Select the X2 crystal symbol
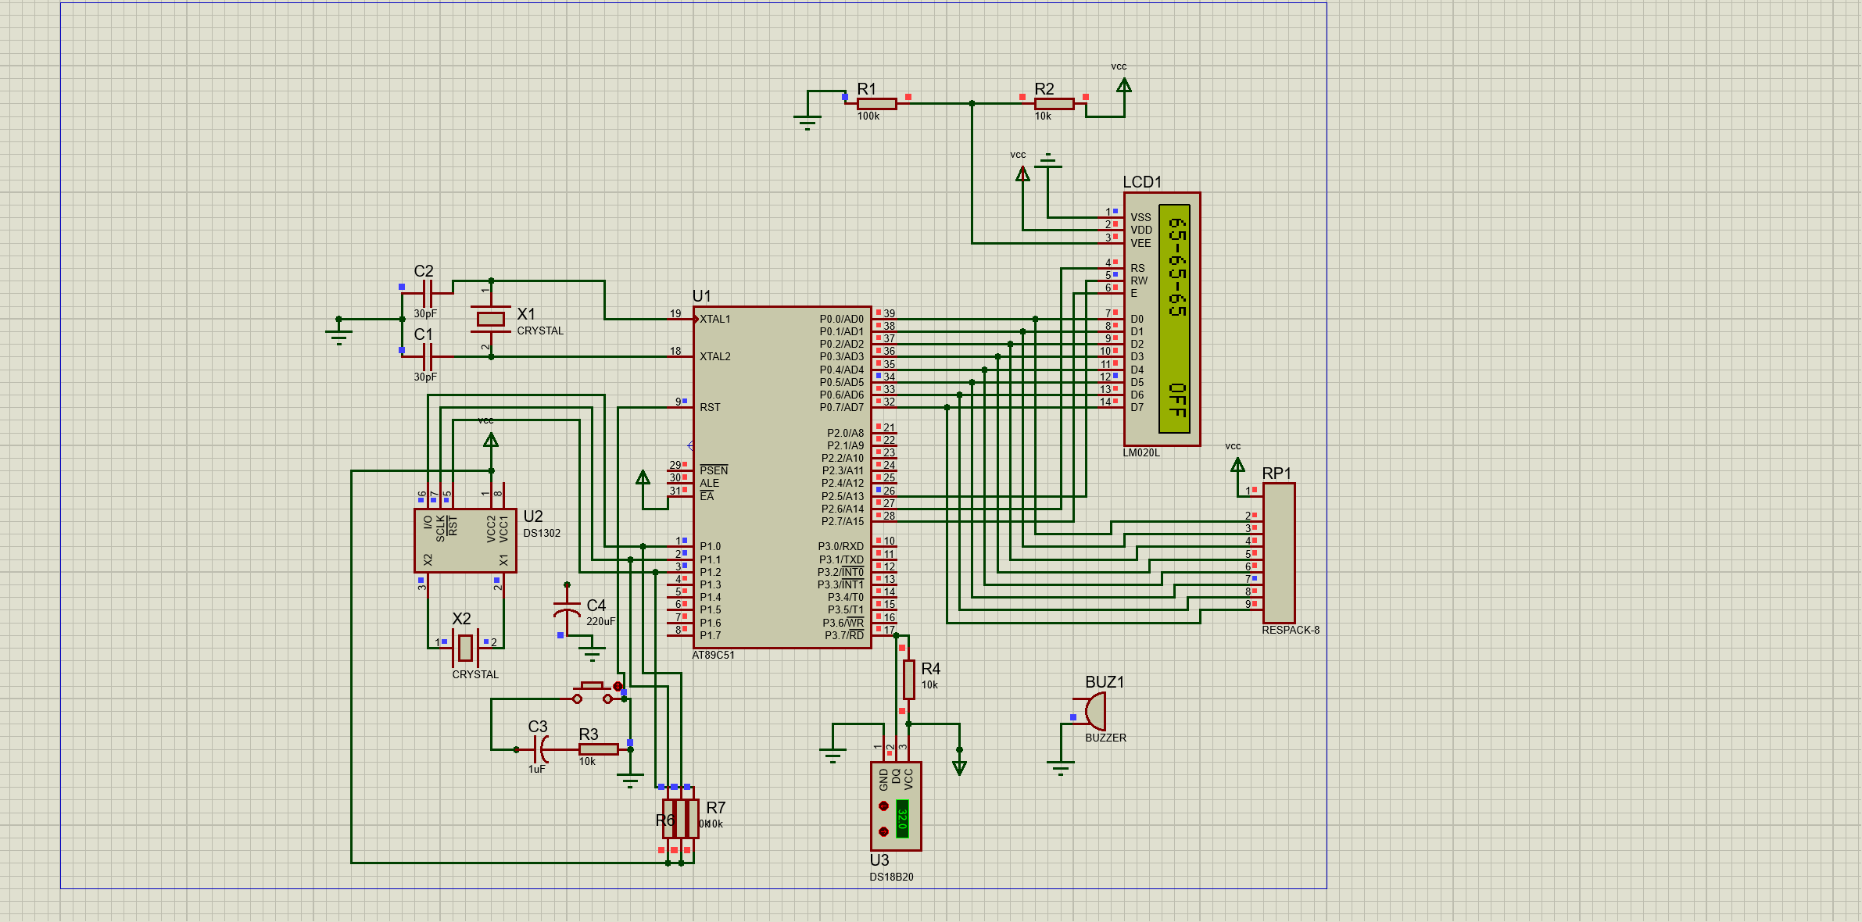 [x=465, y=648]
